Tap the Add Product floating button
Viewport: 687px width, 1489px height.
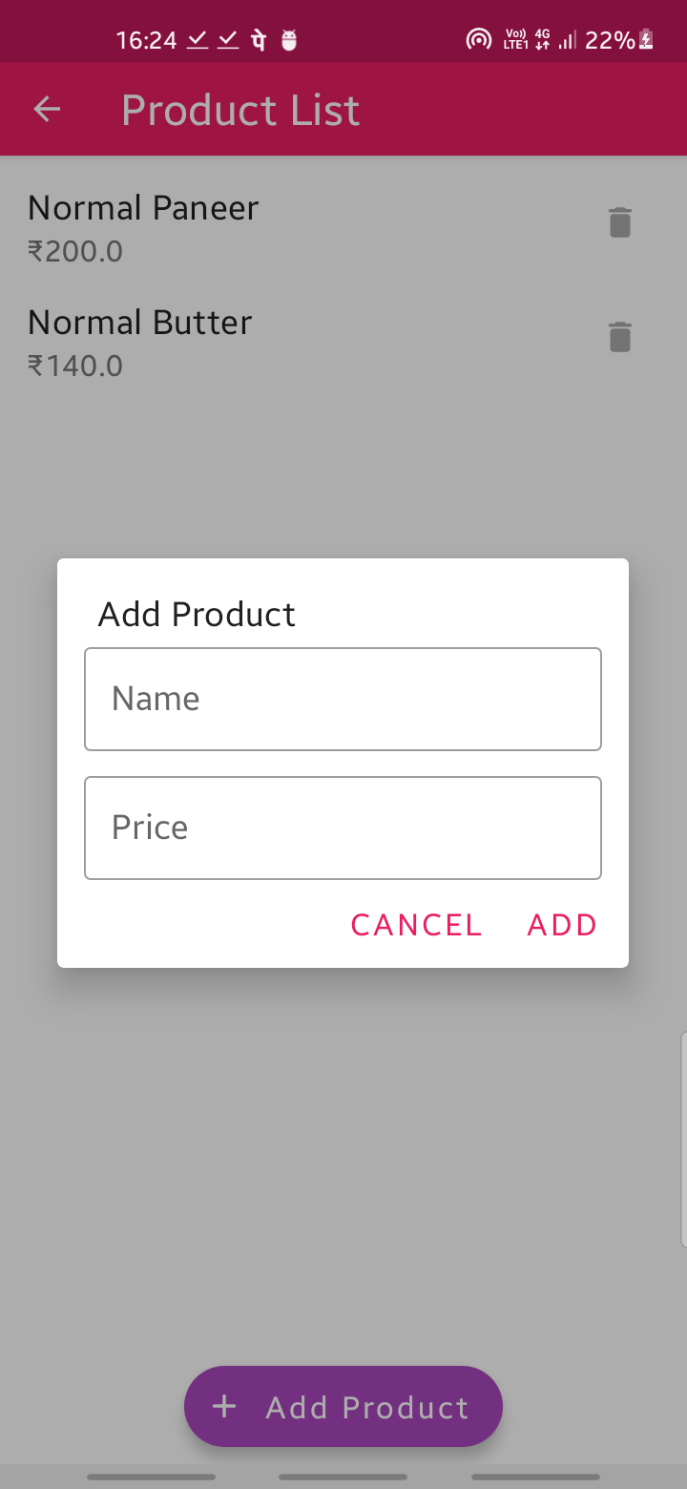click(x=343, y=1406)
